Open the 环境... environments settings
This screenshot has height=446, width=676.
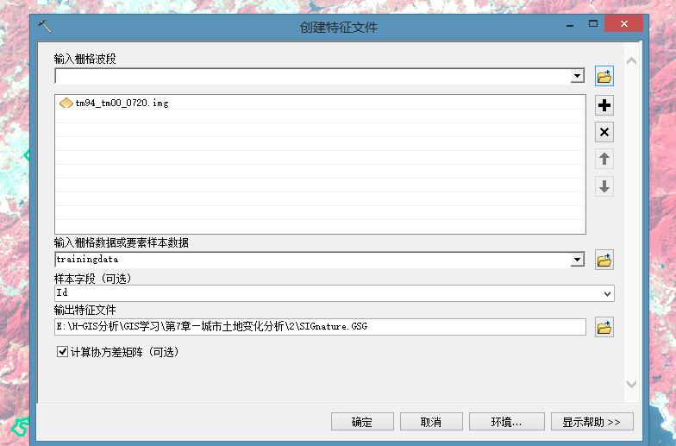507,421
